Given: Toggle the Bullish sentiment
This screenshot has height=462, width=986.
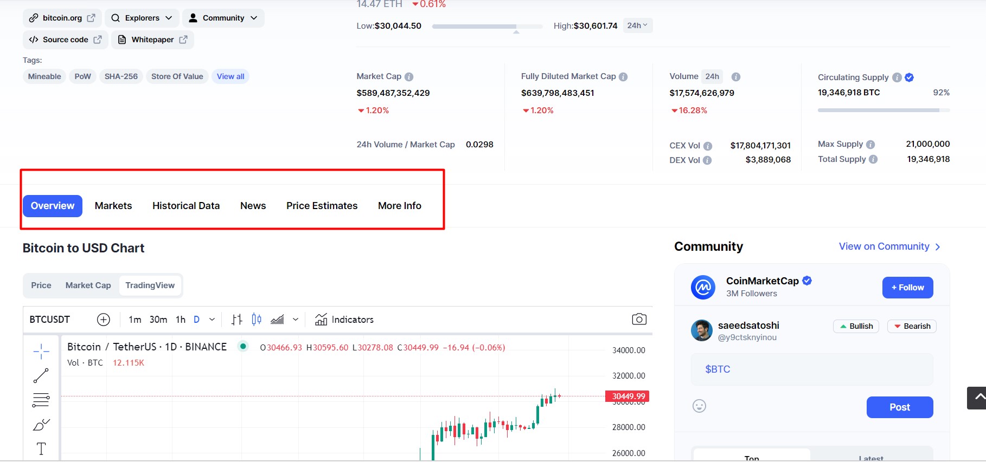Looking at the screenshot, I should (x=856, y=326).
